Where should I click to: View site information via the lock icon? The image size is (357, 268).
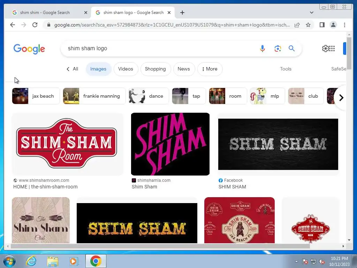tap(48, 25)
